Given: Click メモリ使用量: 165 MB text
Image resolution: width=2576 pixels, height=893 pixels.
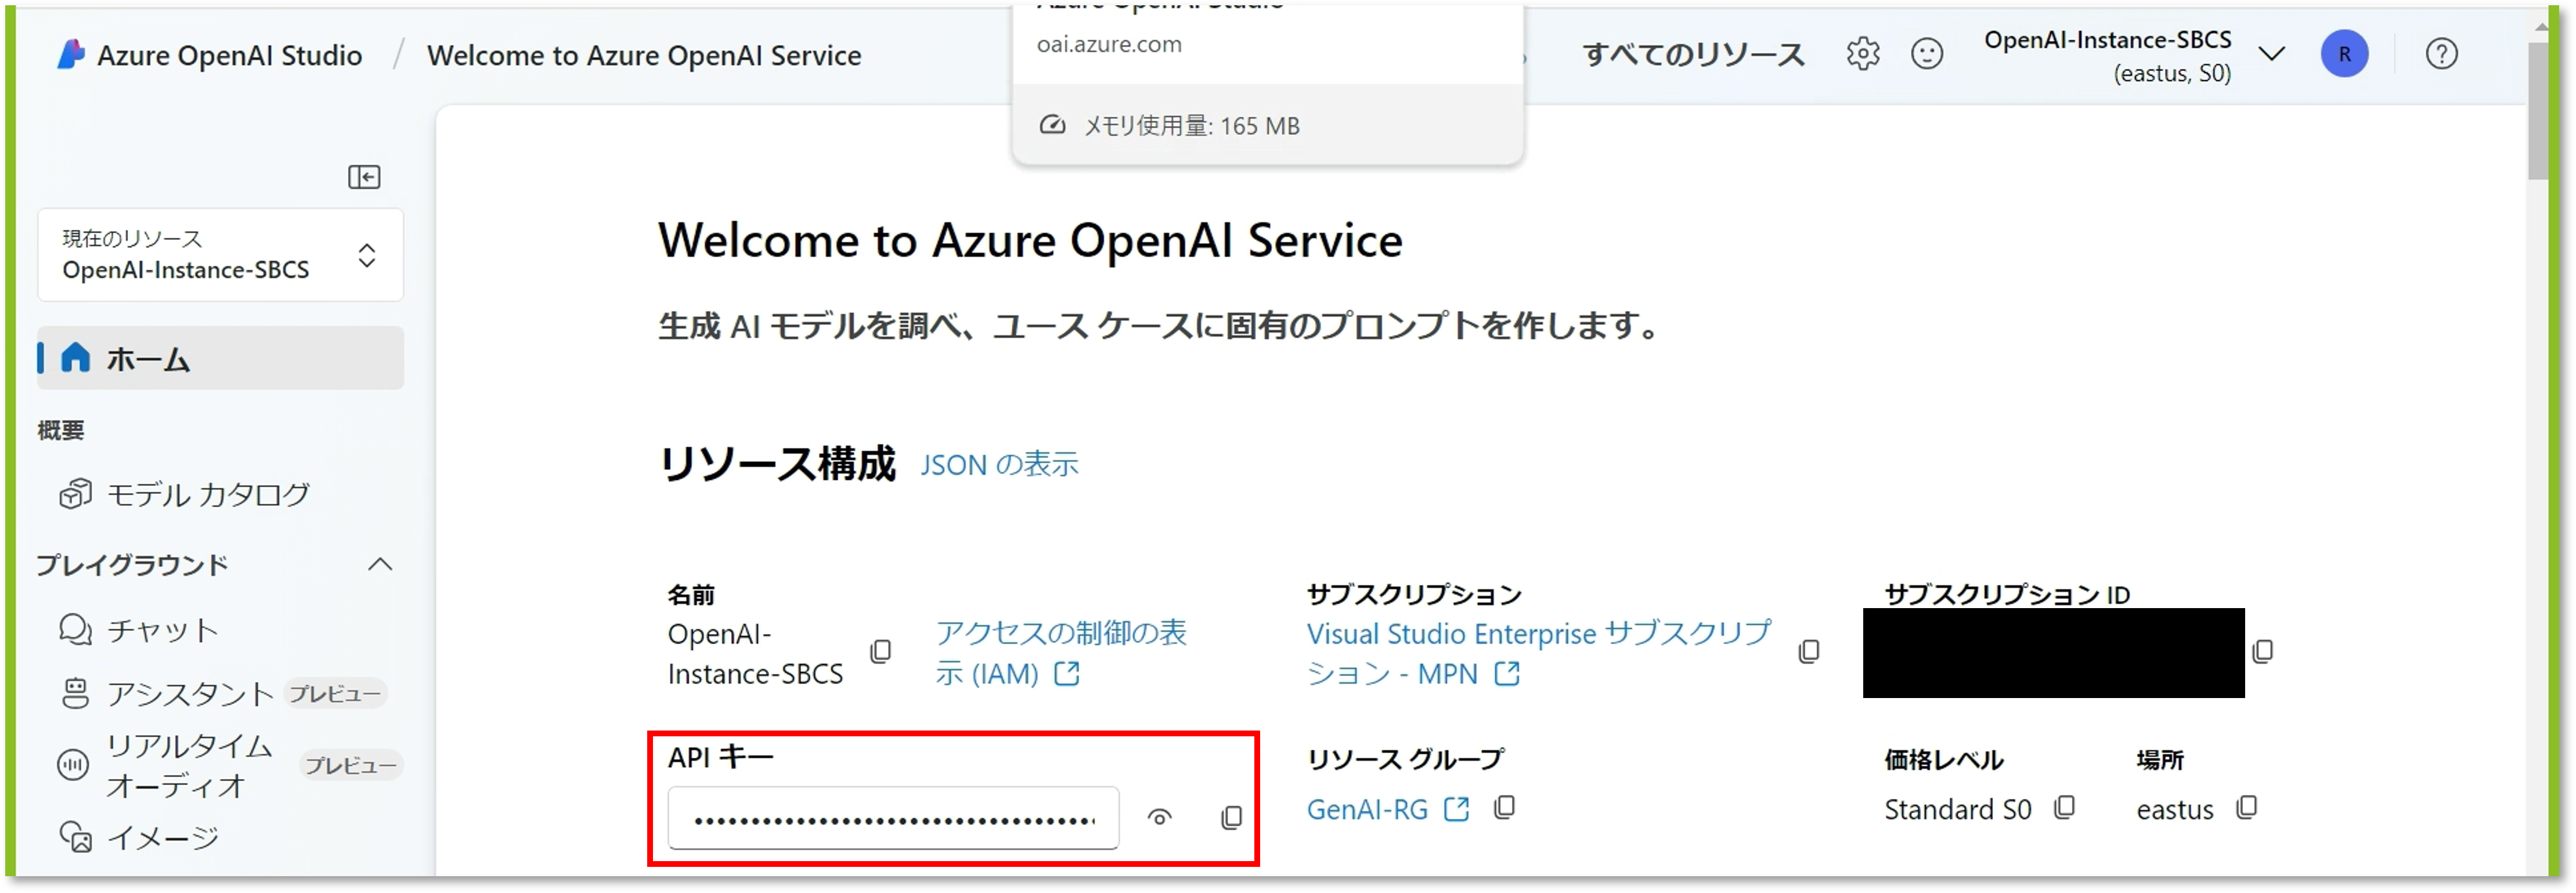Looking at the screenshot, I should 1192,126.
